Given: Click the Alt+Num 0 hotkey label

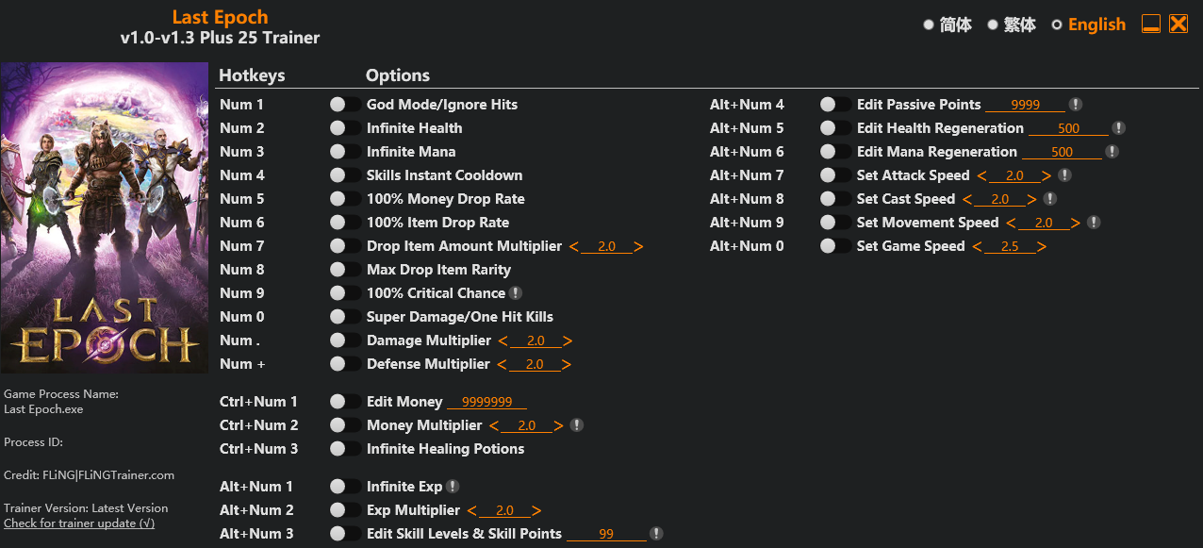Looking at the screenshot, I should point(747,246).
